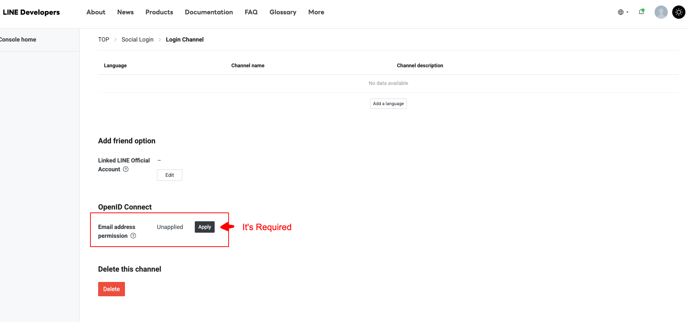Open the FAQ page

coord(251,12)
